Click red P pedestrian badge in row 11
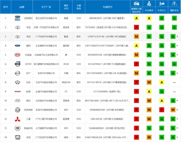This screenshot has width=181, height=142. (162, 110)
